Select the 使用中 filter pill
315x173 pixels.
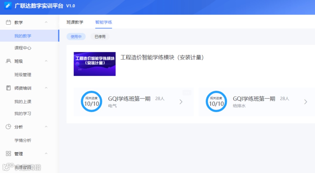[x=76, y=37]
